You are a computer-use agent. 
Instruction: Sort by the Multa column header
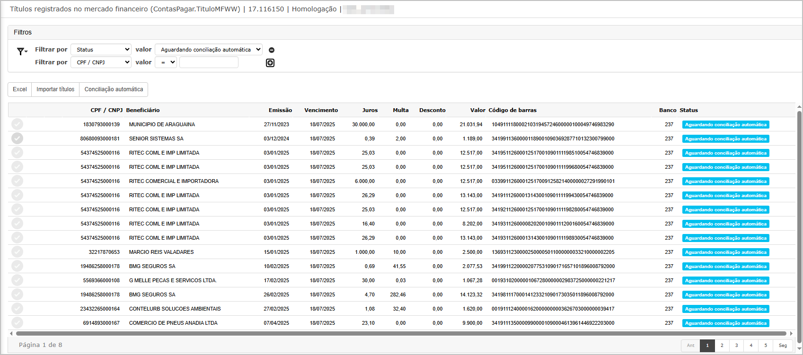tap(400, 110)
